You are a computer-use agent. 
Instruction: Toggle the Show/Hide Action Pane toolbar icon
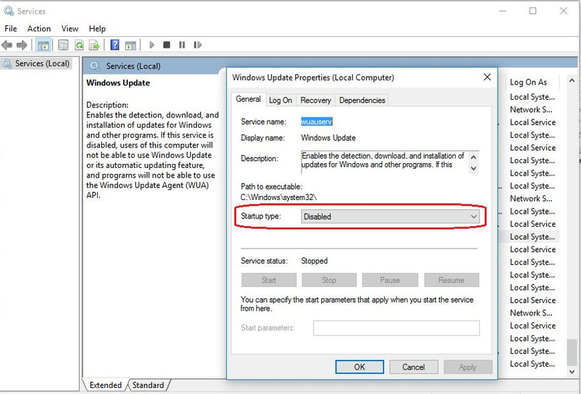[x=131, y=45]
